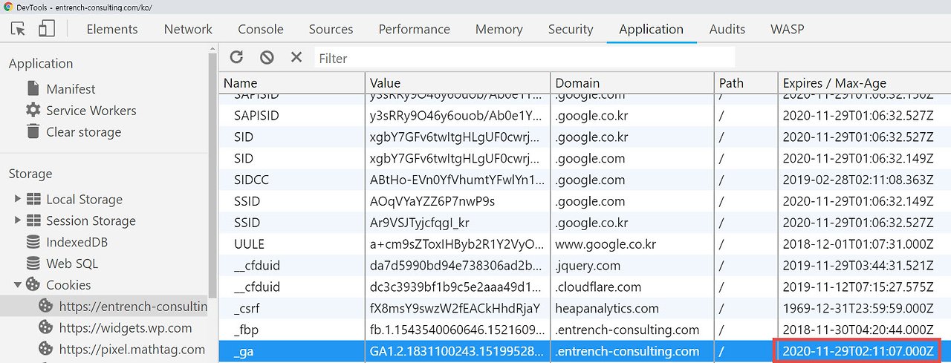
Task: Click into the cookie Filter field
Action: [525, 58]
